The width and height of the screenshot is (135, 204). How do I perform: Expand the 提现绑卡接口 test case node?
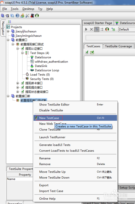click(18, 83)
